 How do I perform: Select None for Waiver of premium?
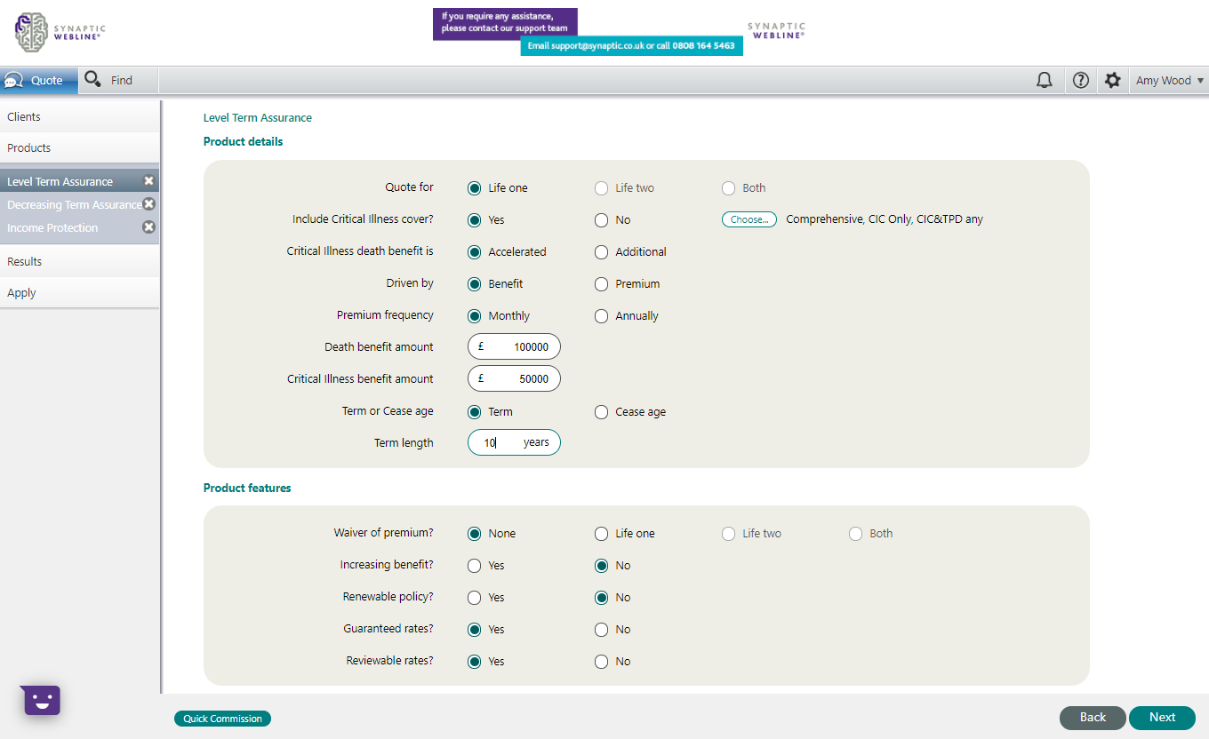click(475, 534)
